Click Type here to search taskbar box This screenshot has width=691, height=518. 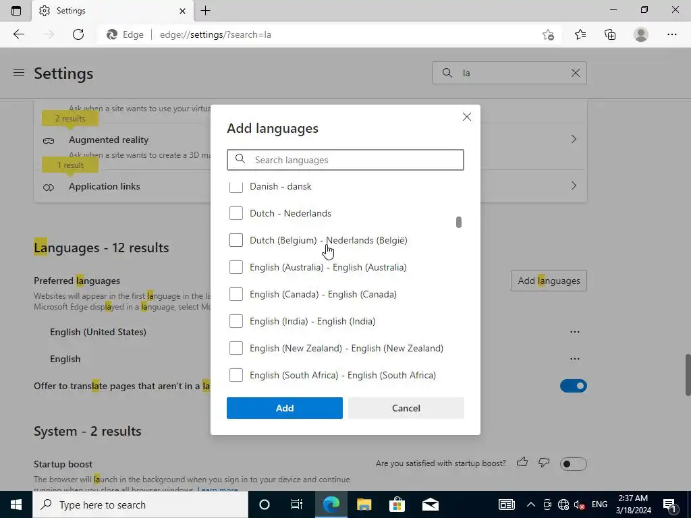pyautogui.click(x=140, y=505)
